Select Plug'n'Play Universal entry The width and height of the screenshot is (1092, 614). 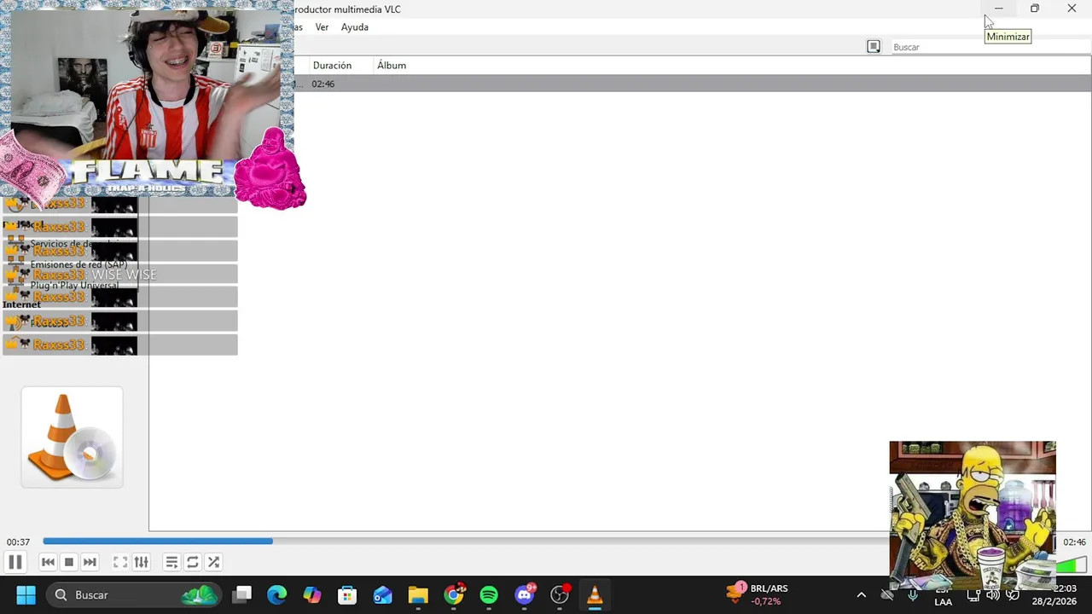74,286
